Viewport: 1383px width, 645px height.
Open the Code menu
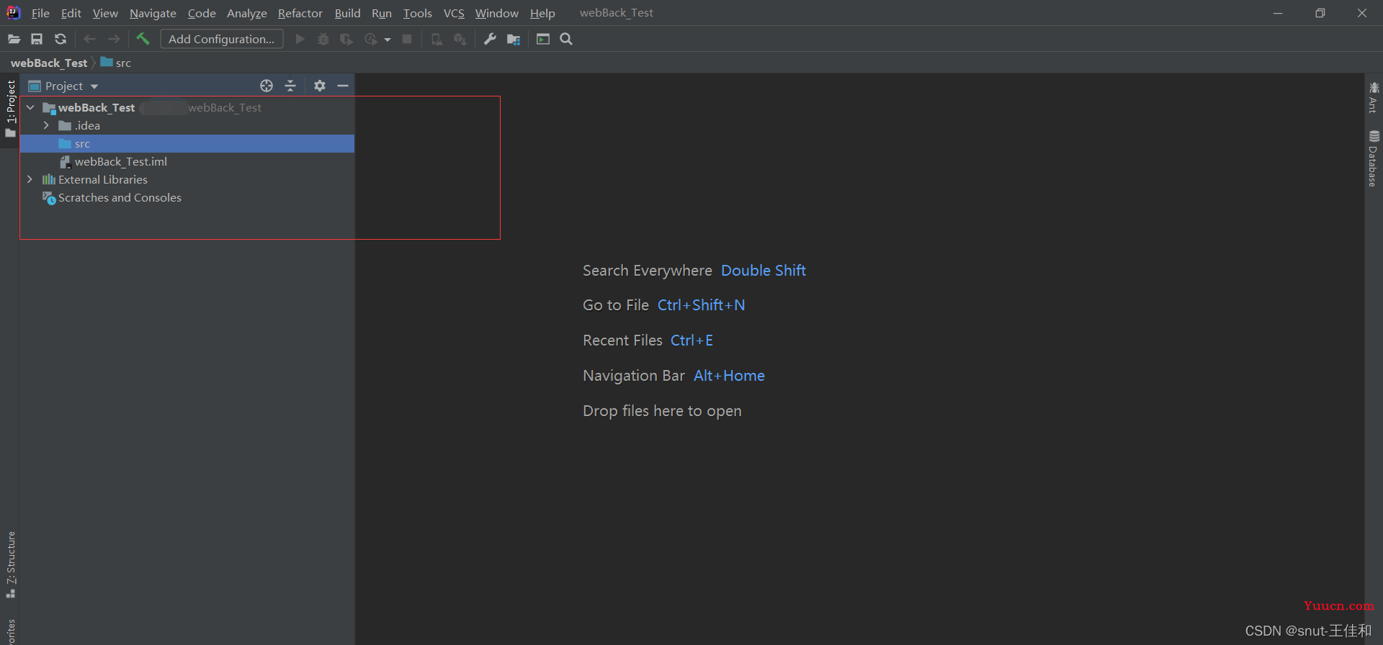click(x=202, y=13)
